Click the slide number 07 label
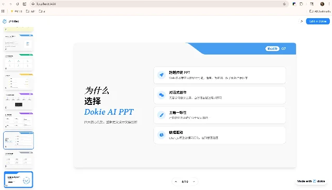Image resolution: width=332 pixels, height=190 pixels. [x=284, y=49]
